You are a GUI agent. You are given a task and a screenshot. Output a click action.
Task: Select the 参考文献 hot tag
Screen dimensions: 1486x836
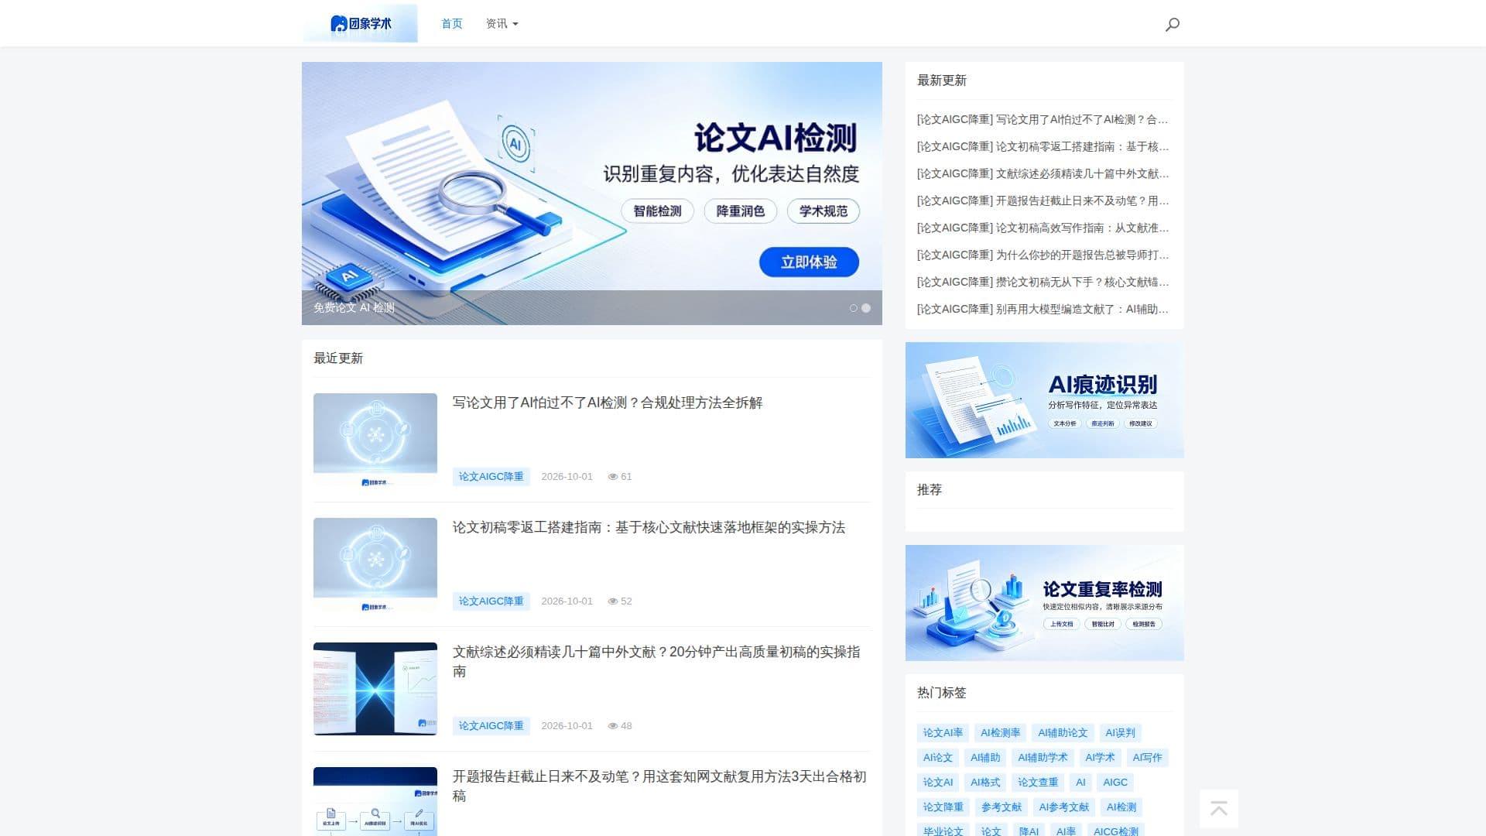[1002, 807]
